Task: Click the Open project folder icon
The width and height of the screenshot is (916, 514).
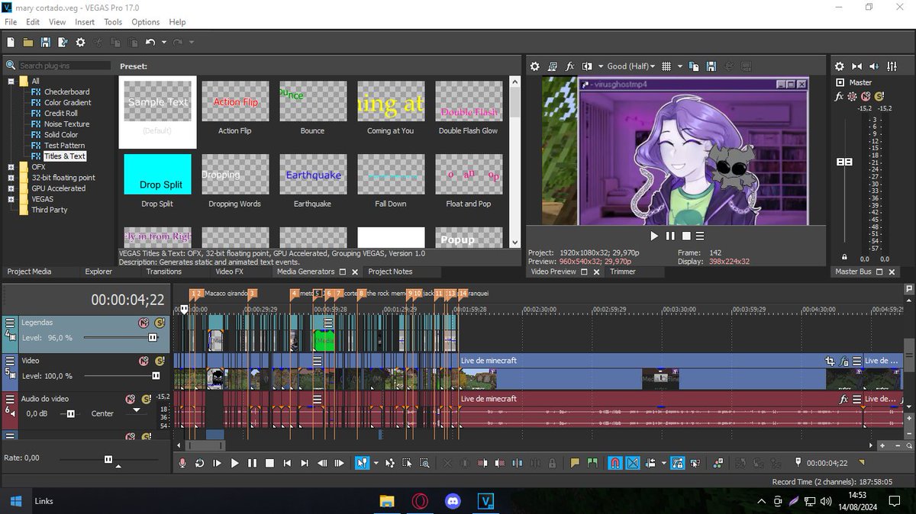Action: (28, 42)
